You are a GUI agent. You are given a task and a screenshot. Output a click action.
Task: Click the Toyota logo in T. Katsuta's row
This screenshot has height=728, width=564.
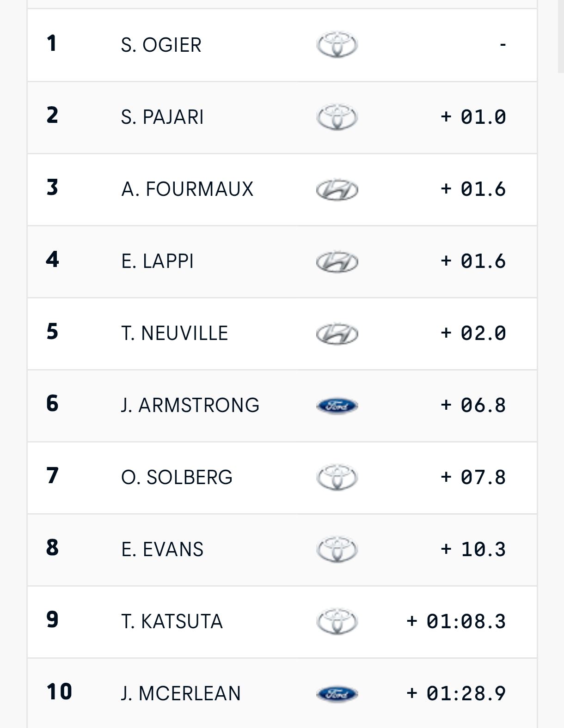[x=337, y=621]
